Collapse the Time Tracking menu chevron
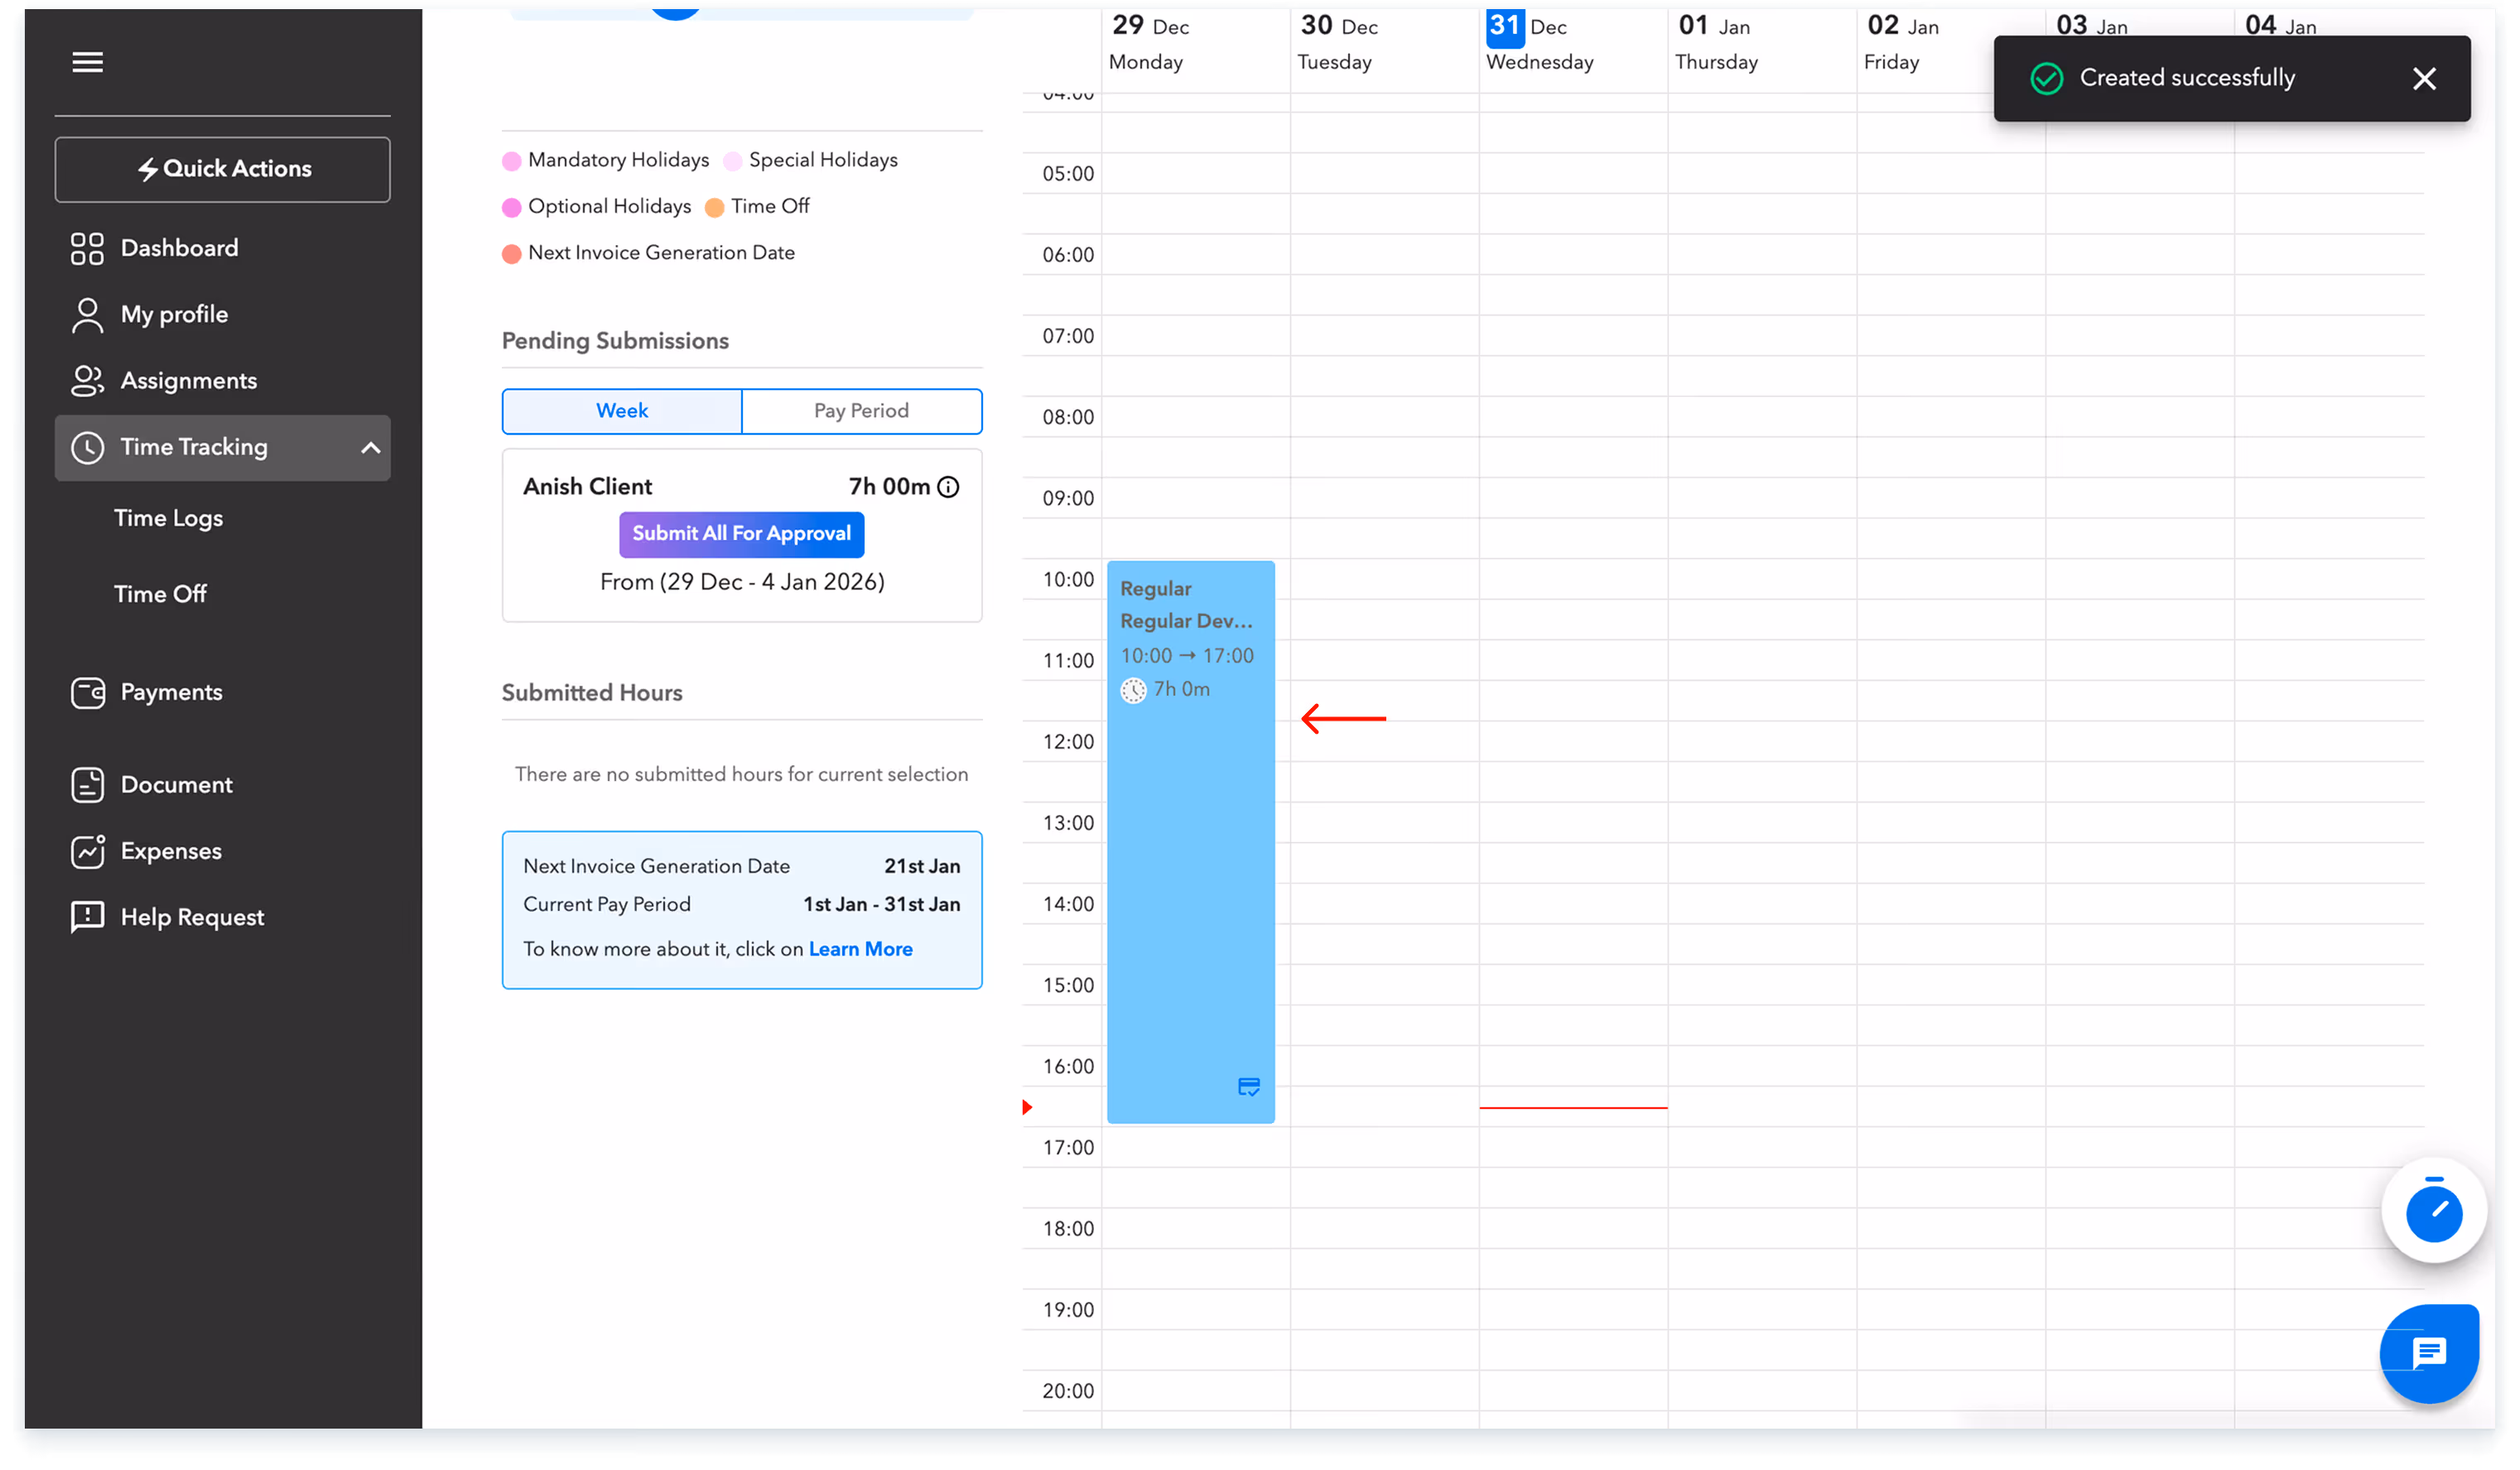 click(370, 448)
